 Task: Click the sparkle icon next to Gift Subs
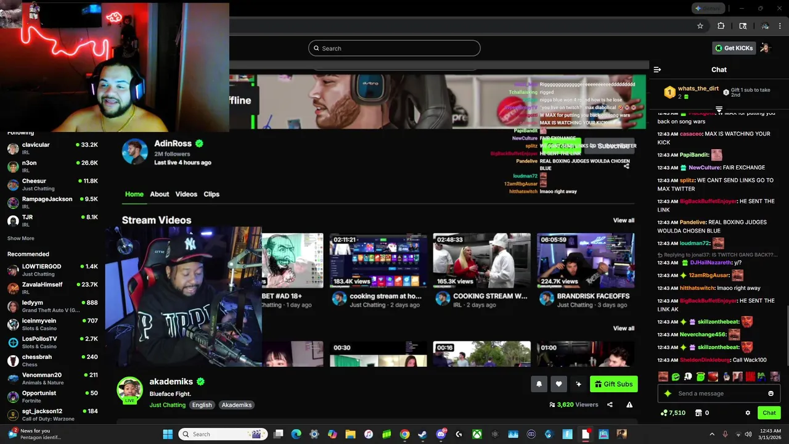tap(578, 384)
